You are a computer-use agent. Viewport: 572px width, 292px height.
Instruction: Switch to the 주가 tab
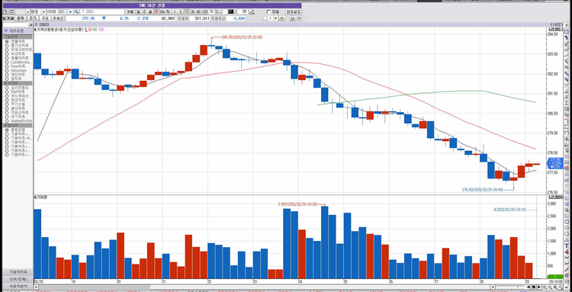coord(34,18)
